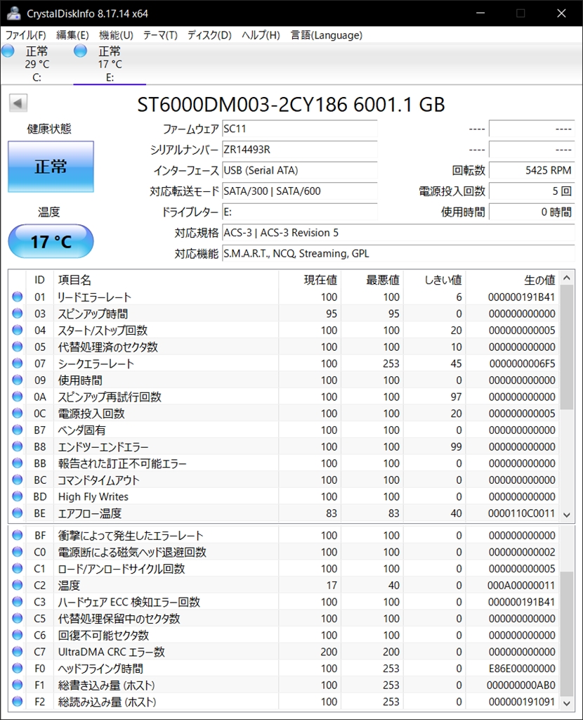Click the disk title ST6000DM003-2CY186 6001.1 GB
Viewport: 583px width, 720px height.
[291, 105]
